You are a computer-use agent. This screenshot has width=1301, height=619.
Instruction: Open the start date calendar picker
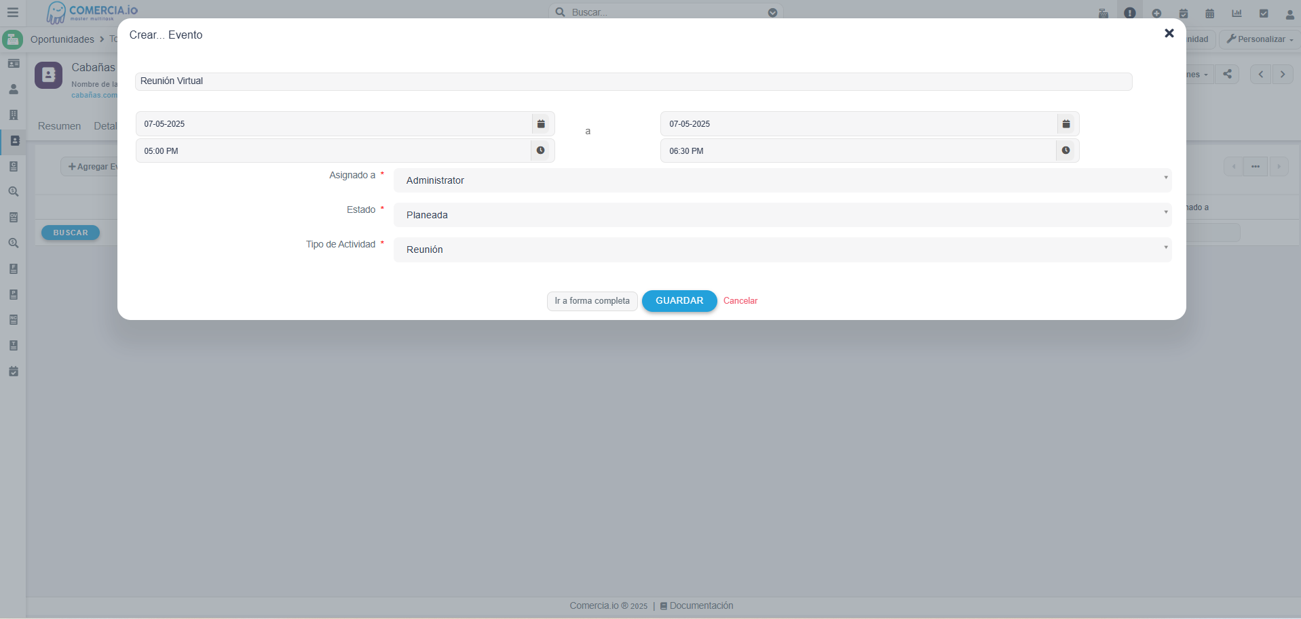(x=541, y=124)
